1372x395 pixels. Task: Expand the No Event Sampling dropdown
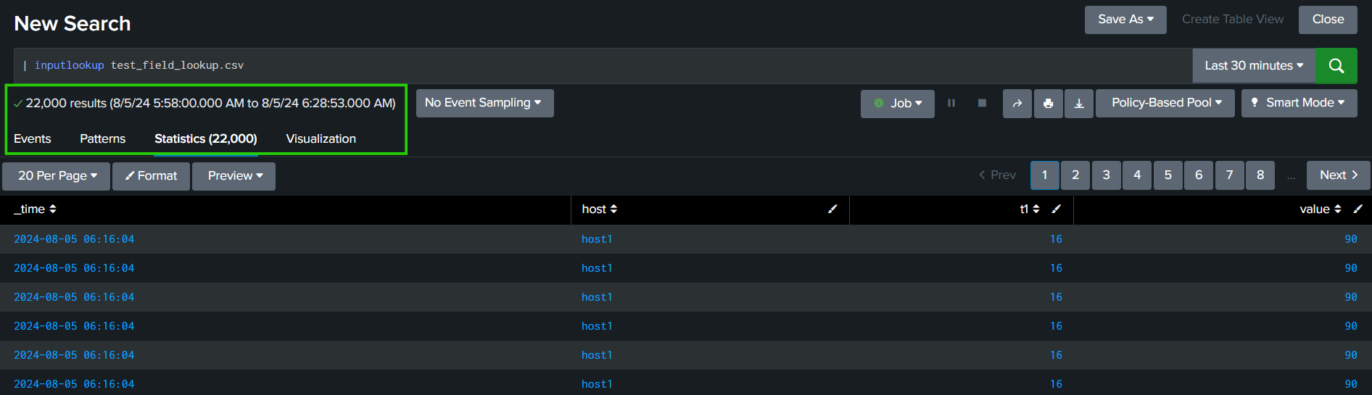point(484,103)
